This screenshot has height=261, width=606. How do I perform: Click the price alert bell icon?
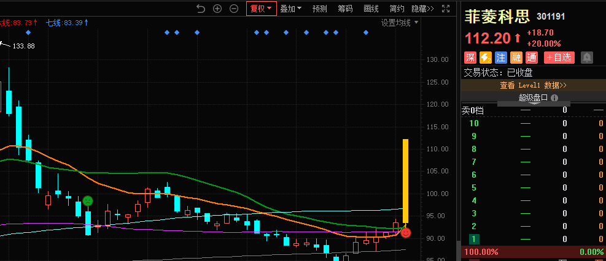[x=587, y=58]
